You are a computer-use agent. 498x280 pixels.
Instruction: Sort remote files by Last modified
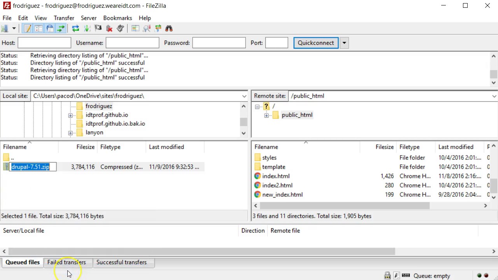coord(460,147)
